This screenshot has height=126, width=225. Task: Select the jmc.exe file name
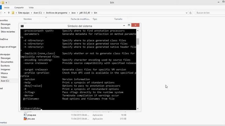[x=31, y=119]
